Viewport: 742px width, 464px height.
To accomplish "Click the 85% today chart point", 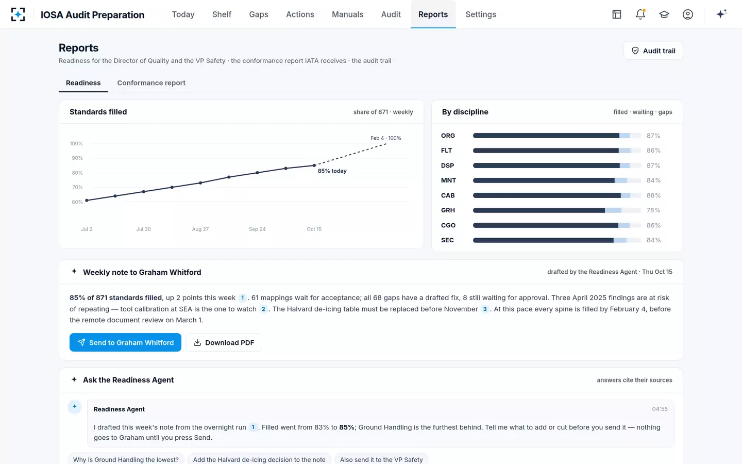I will point(314,165).
